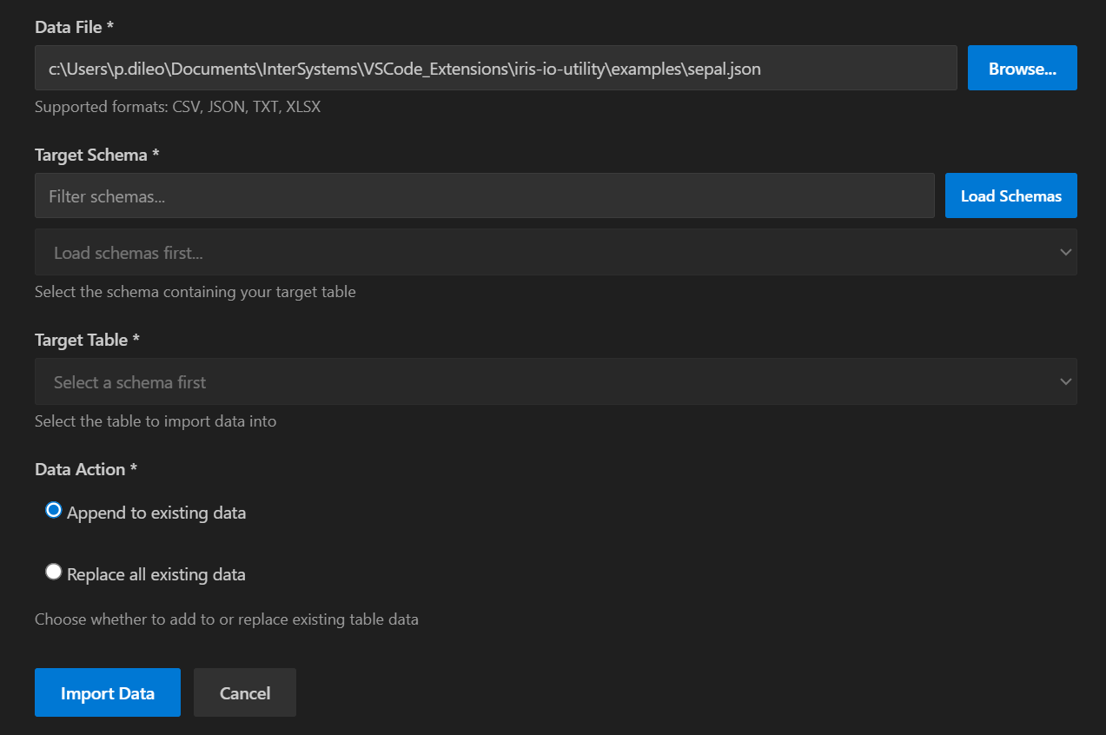1106x735 pixels.
Task: Expand the schema dropdown via its chevron arrow
Action: (1065, 253)
